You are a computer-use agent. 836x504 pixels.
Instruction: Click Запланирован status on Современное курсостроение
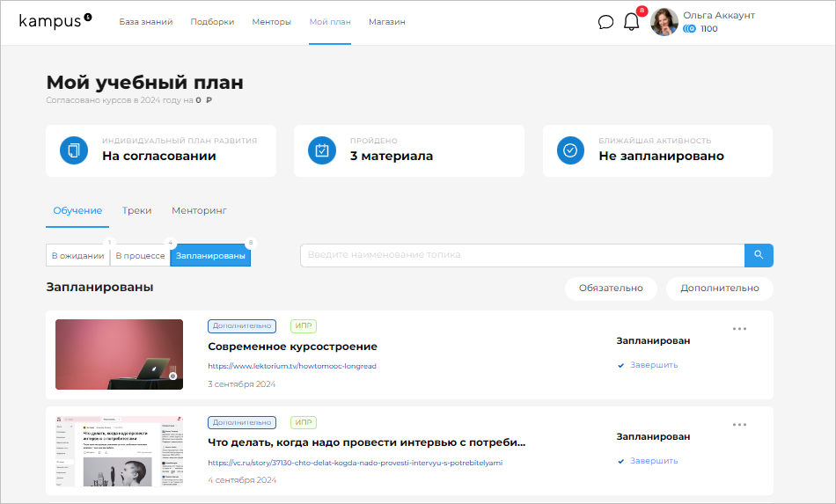pos(653,341)
